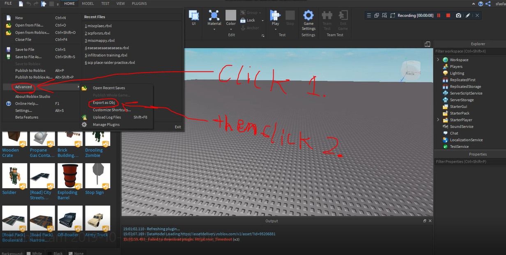Open Game Settings gear icon
This screenshot has height=255, width=506.
308,16
